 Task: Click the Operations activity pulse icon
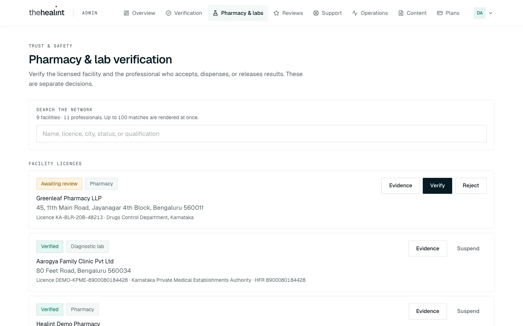coord(355,13)
